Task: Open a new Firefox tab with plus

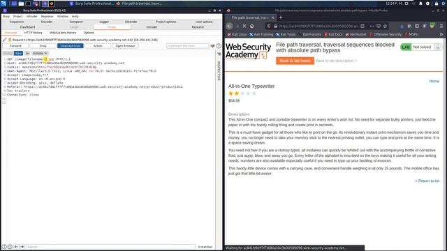Action: click(x=281, y=17)
